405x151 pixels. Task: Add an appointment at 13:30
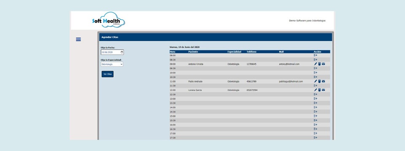point(316,103)
